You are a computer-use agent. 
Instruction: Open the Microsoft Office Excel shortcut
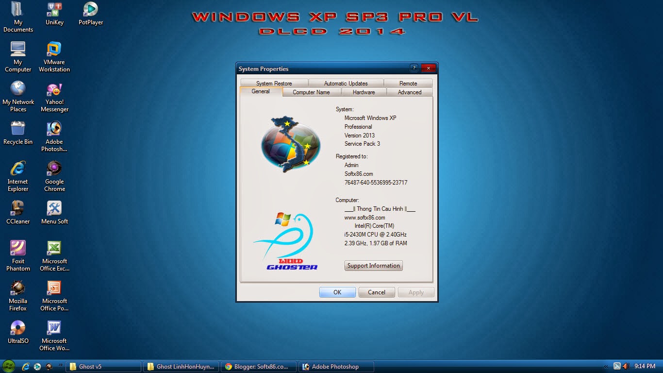click(x=54, y=256)
